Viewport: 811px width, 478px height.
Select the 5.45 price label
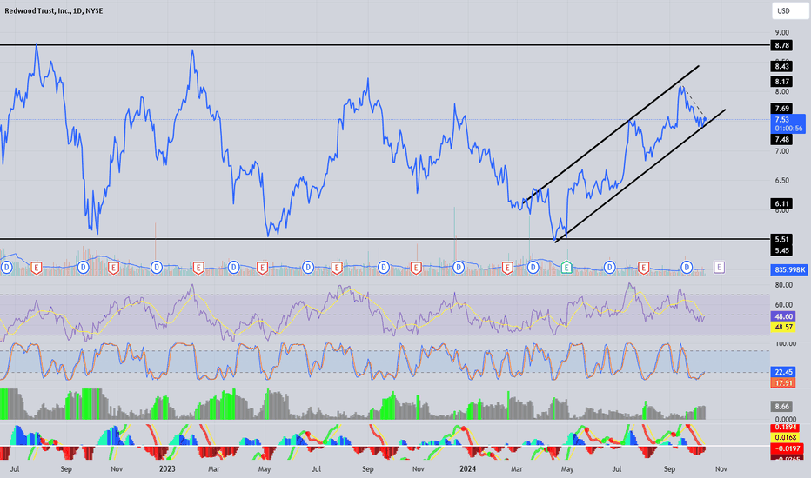781,250
